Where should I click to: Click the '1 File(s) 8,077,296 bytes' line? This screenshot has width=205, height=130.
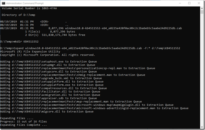(x=50, y=32)
